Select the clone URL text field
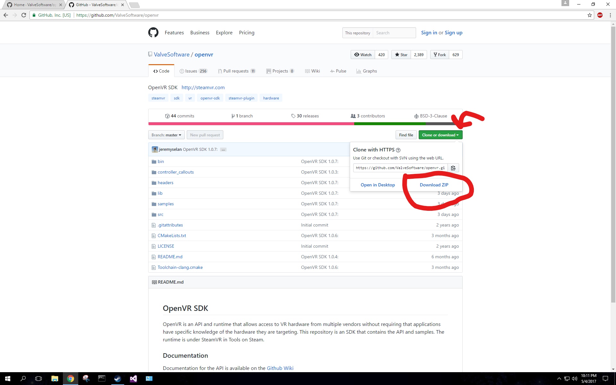Image resolution: width=616 pixels, height=385 pixels. click(x=400, y=168)
